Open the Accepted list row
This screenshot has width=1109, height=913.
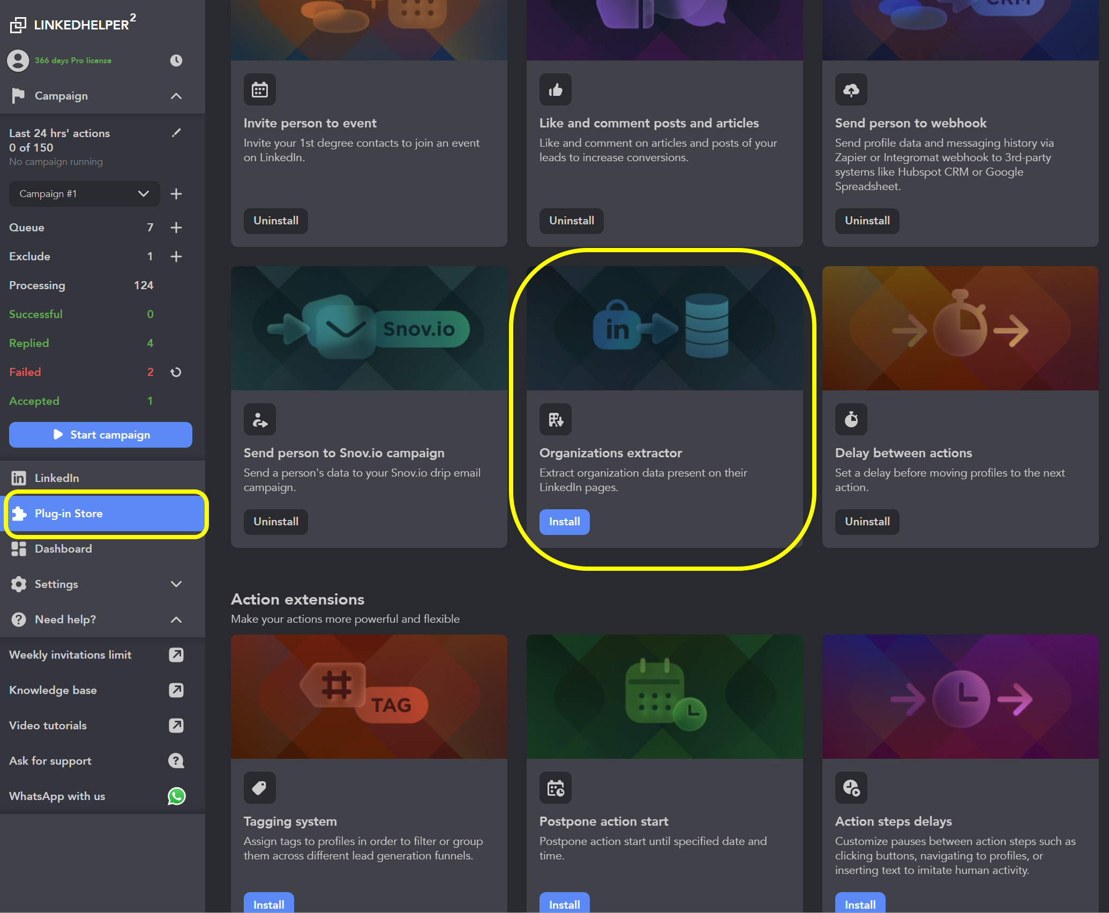[81, 401]
